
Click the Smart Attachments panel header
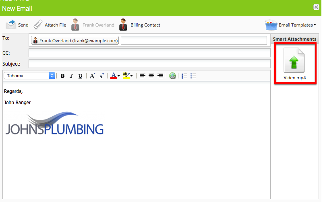[294, 39]
